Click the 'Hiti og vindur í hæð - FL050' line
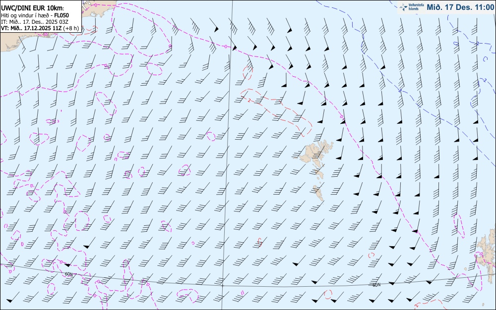496x310 pixels. click(x=35, y=15)
